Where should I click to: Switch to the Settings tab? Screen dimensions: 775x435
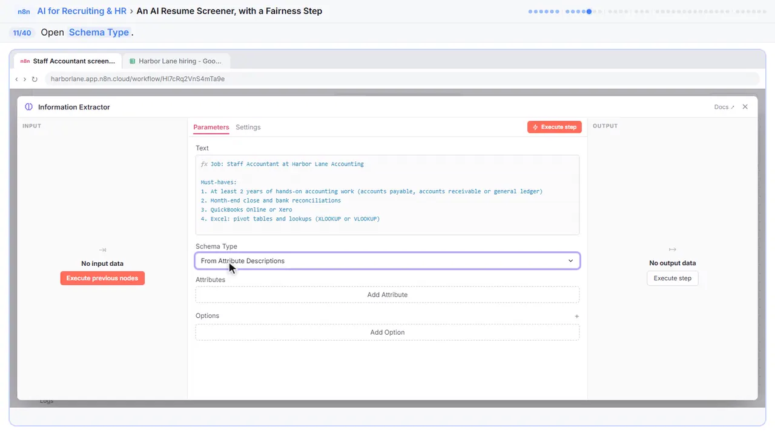[248, 127]
